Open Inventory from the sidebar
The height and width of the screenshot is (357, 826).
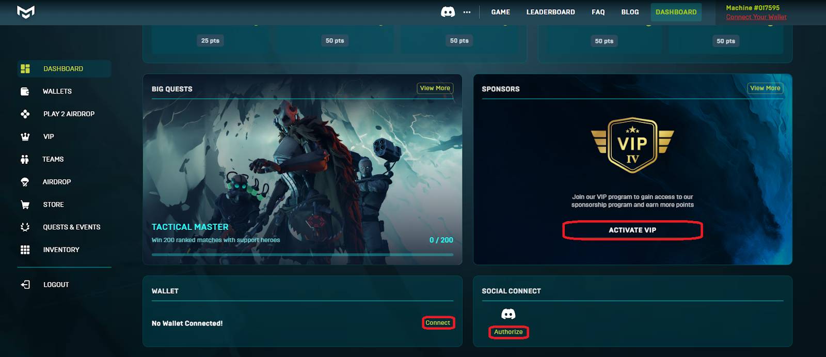pos(61,250)
